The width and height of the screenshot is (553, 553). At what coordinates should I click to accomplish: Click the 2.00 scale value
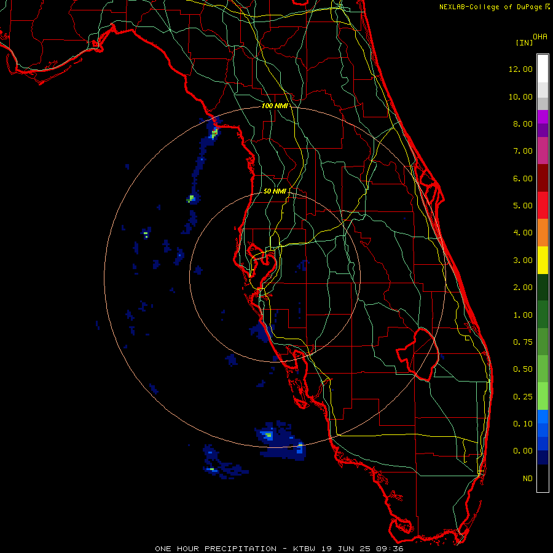[x=523, y=288]
